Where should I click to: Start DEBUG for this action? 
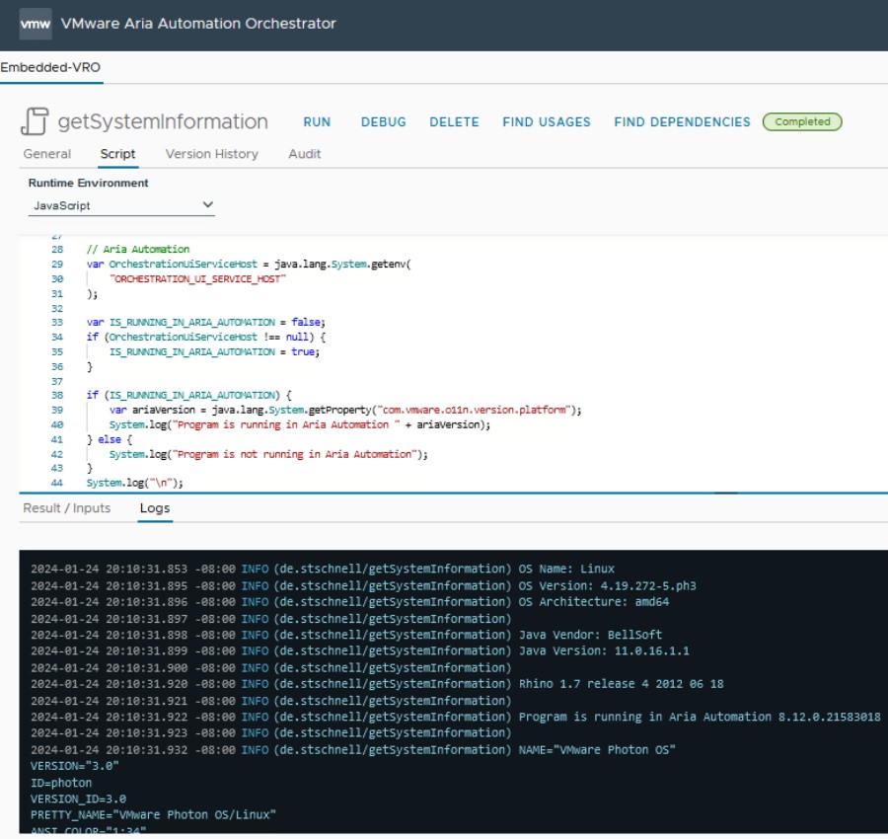(x=384, y=121)
